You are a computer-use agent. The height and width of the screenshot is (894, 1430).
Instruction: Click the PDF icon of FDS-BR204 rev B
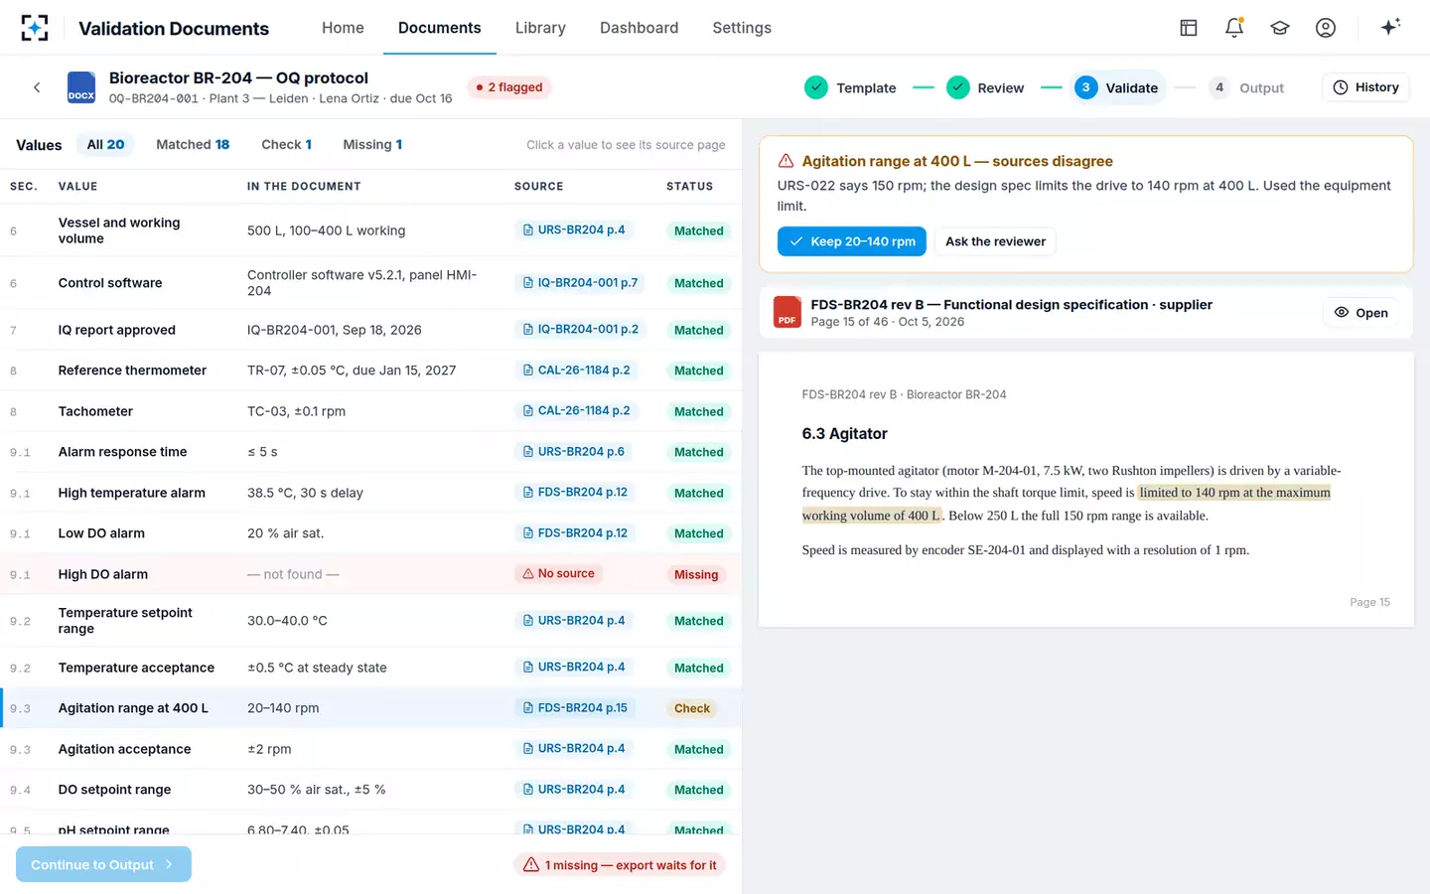pyautogui.click(x=787, y=313)
